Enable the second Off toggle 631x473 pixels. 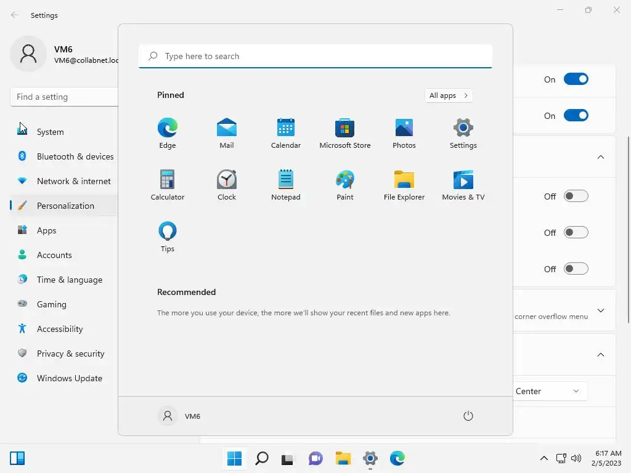tap(576, 232)
